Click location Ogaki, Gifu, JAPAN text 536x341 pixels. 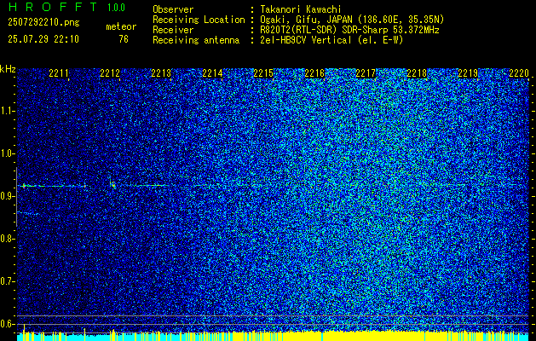[x=352, y=20]
